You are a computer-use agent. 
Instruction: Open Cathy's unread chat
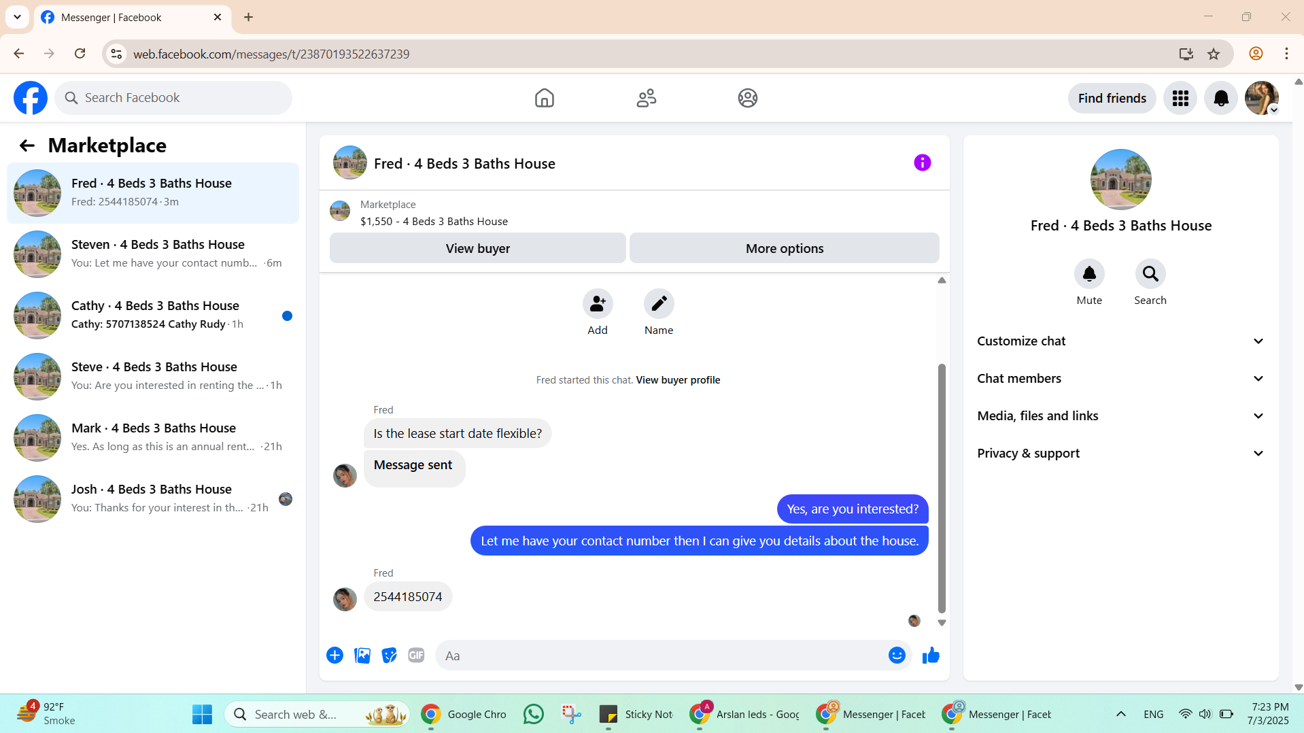coord(153,316)
